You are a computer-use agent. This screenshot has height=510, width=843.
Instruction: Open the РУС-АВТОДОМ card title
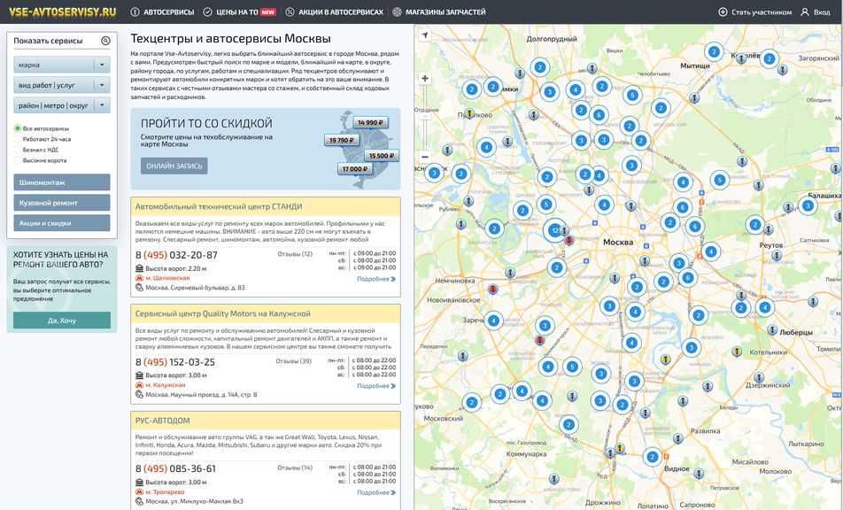tap(162, 421)
